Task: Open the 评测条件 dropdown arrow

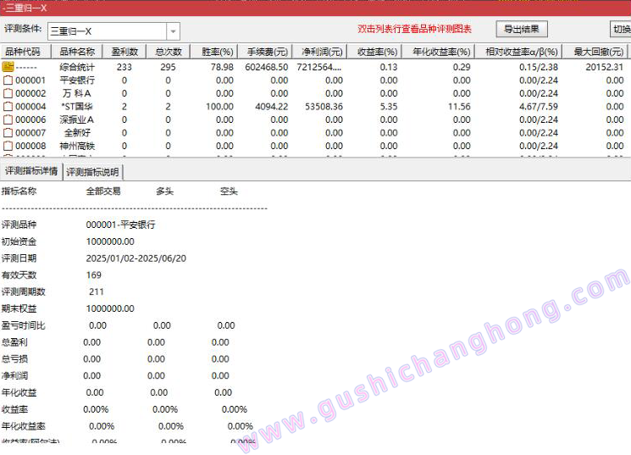Action: tap(173, 31)
